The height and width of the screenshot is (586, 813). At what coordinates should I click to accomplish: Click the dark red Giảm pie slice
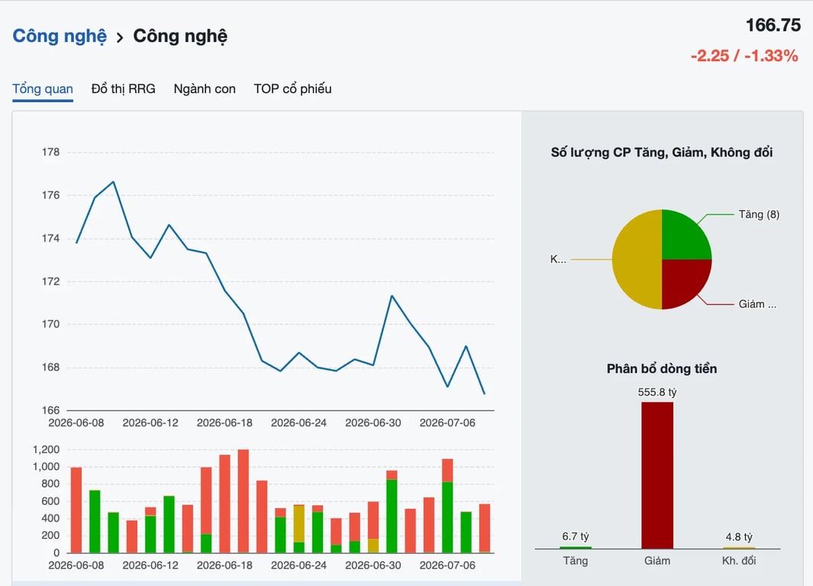[x=682, y=280]
